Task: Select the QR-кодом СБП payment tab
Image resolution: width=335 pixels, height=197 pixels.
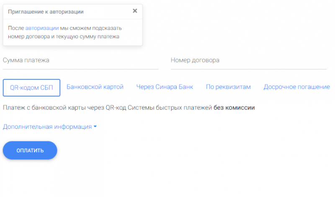Action: (x=31, y=88)
